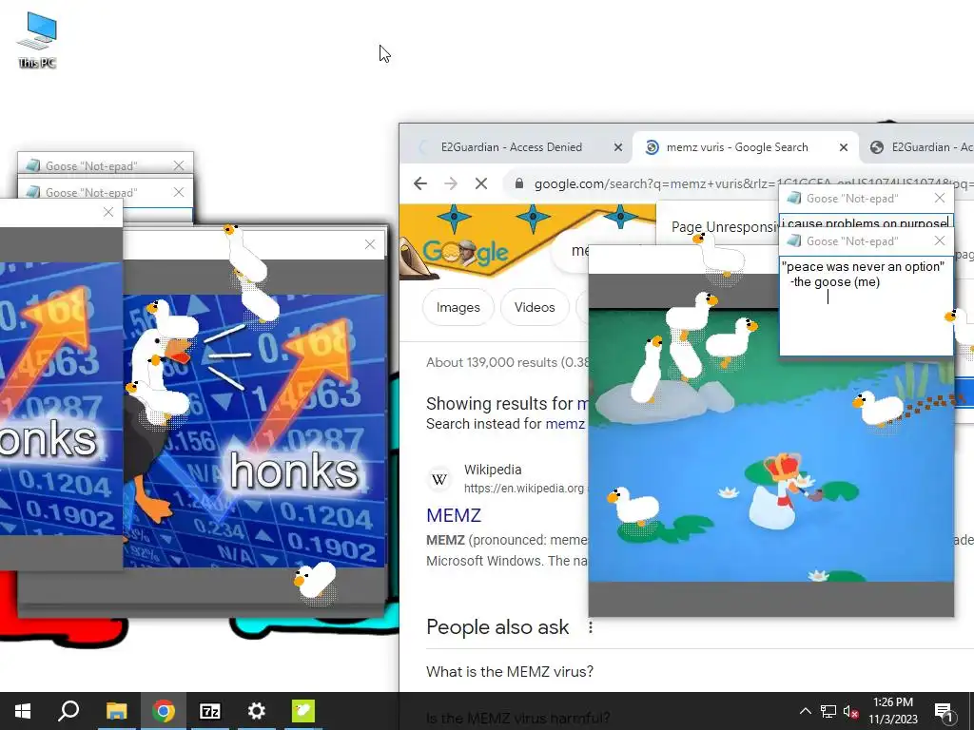This screenshot has width=974, height=730.
Task: Close 'i cause problems' Goose Not-epad window
Action: point(940,198)
